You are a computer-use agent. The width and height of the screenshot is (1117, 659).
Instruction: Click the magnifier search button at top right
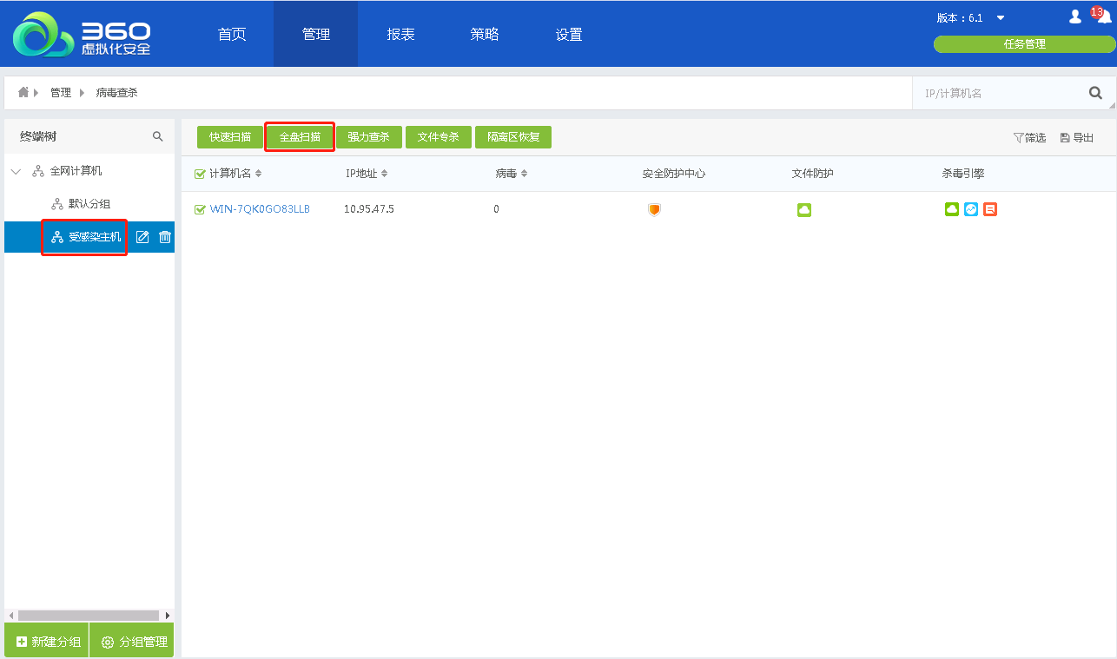point(1095,93)
